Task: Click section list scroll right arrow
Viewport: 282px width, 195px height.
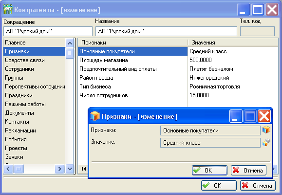Action: click(x=59, y=169)
